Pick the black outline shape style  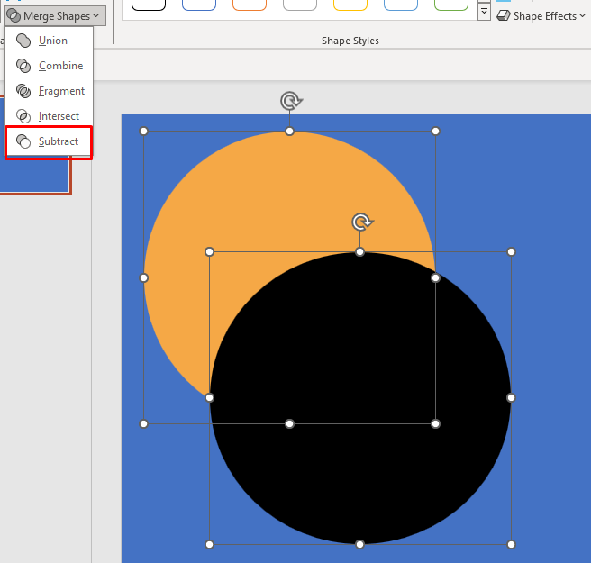pyautogui.click(x=149, y=5)
